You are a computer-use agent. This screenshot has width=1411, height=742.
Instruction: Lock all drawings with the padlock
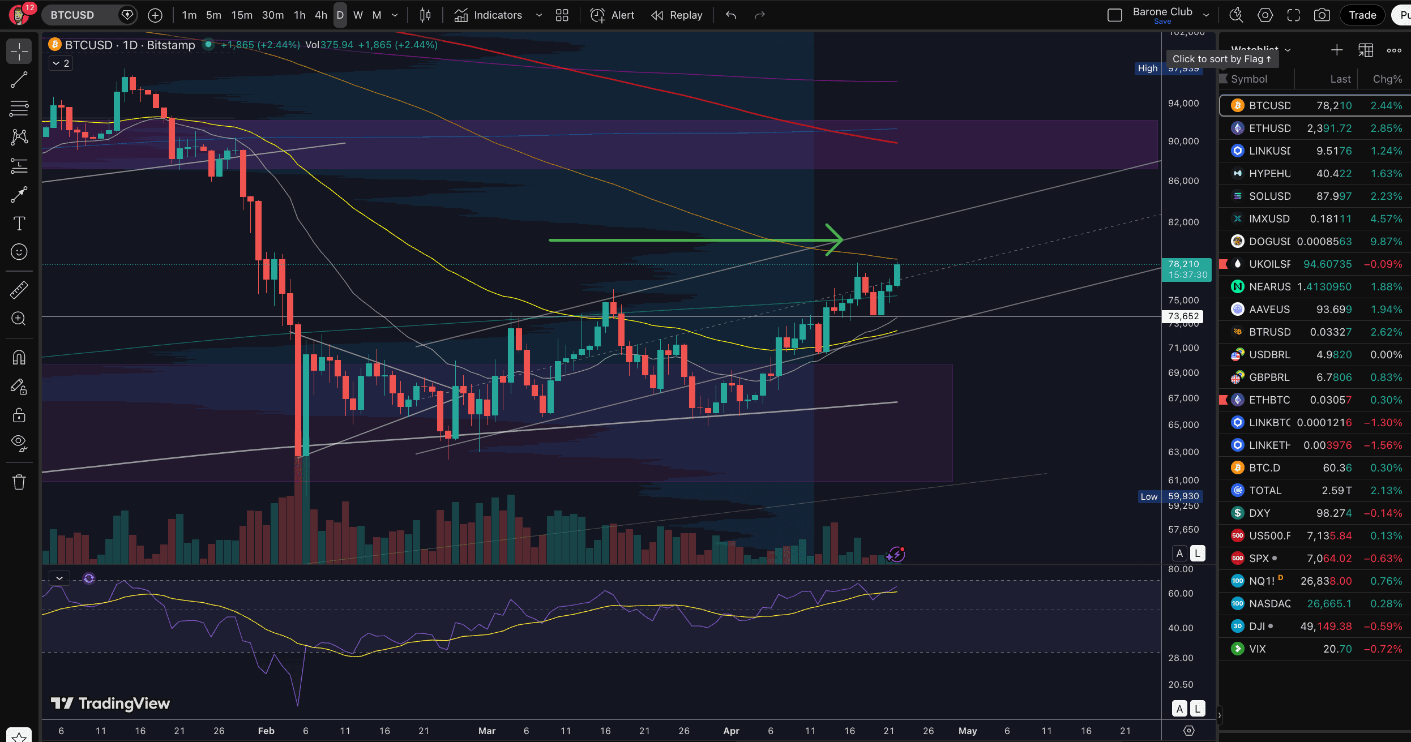tap(19, 415)
